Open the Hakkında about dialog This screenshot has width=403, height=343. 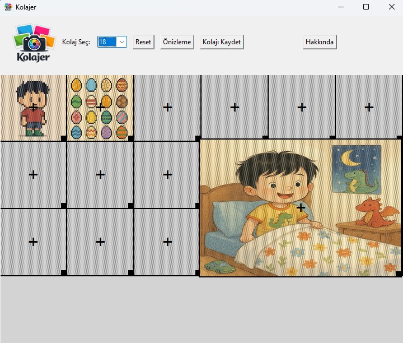point(320,41)
